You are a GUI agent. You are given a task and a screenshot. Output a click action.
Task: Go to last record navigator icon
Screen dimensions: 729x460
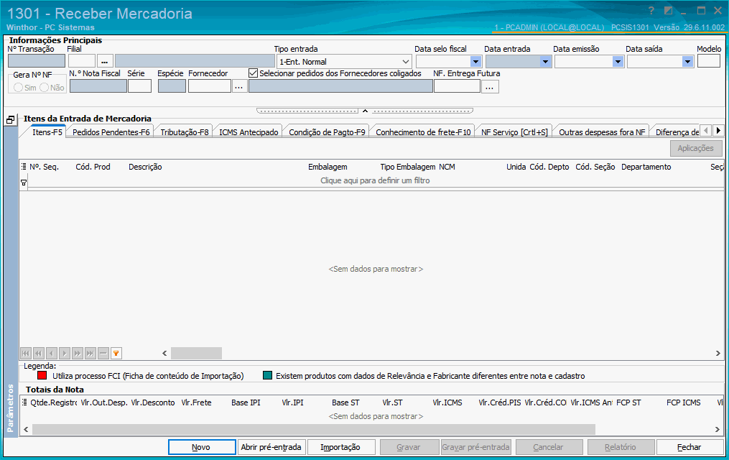[x=90, y=354]
